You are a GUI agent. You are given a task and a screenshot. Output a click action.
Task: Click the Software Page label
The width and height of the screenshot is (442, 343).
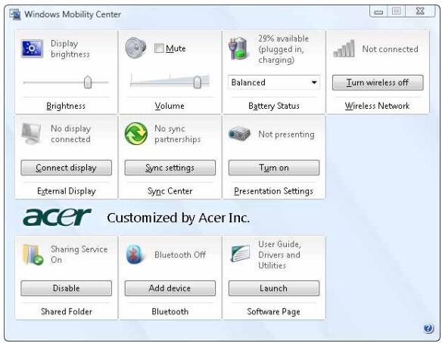[x=273, y=311]
